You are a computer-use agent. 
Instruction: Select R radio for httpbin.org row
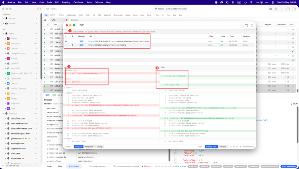72,45
